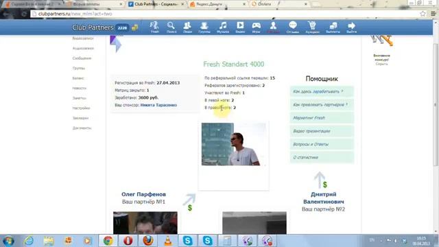Click 'Fresh Standart 4000' heading
Image resolution: width=439 pixels, height=247 pixels.
[x=233, y=64]
